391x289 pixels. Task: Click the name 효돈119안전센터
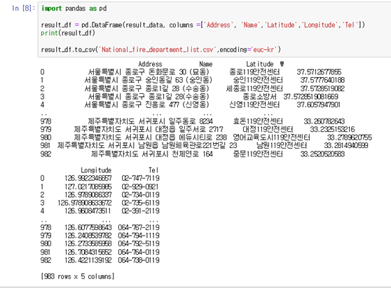pos(258,121)
